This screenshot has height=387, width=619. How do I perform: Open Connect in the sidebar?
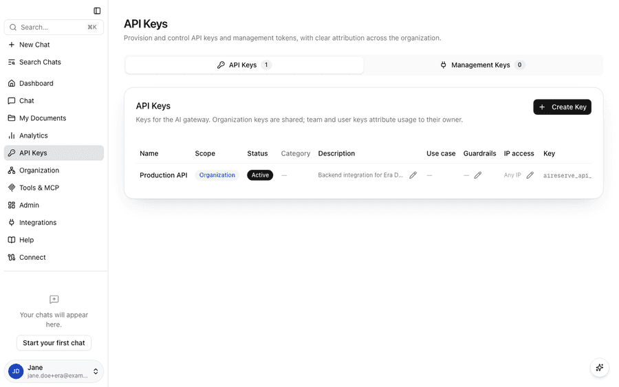54,257
